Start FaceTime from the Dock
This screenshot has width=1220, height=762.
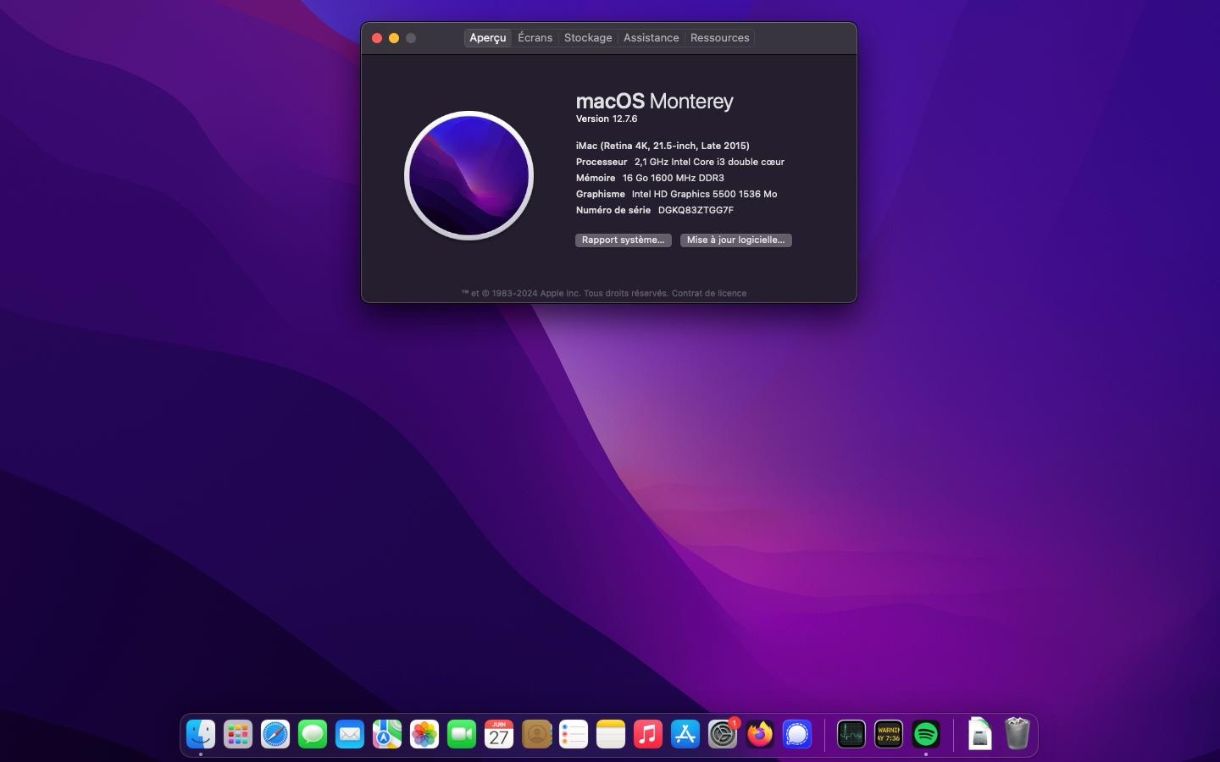[462, 734]
